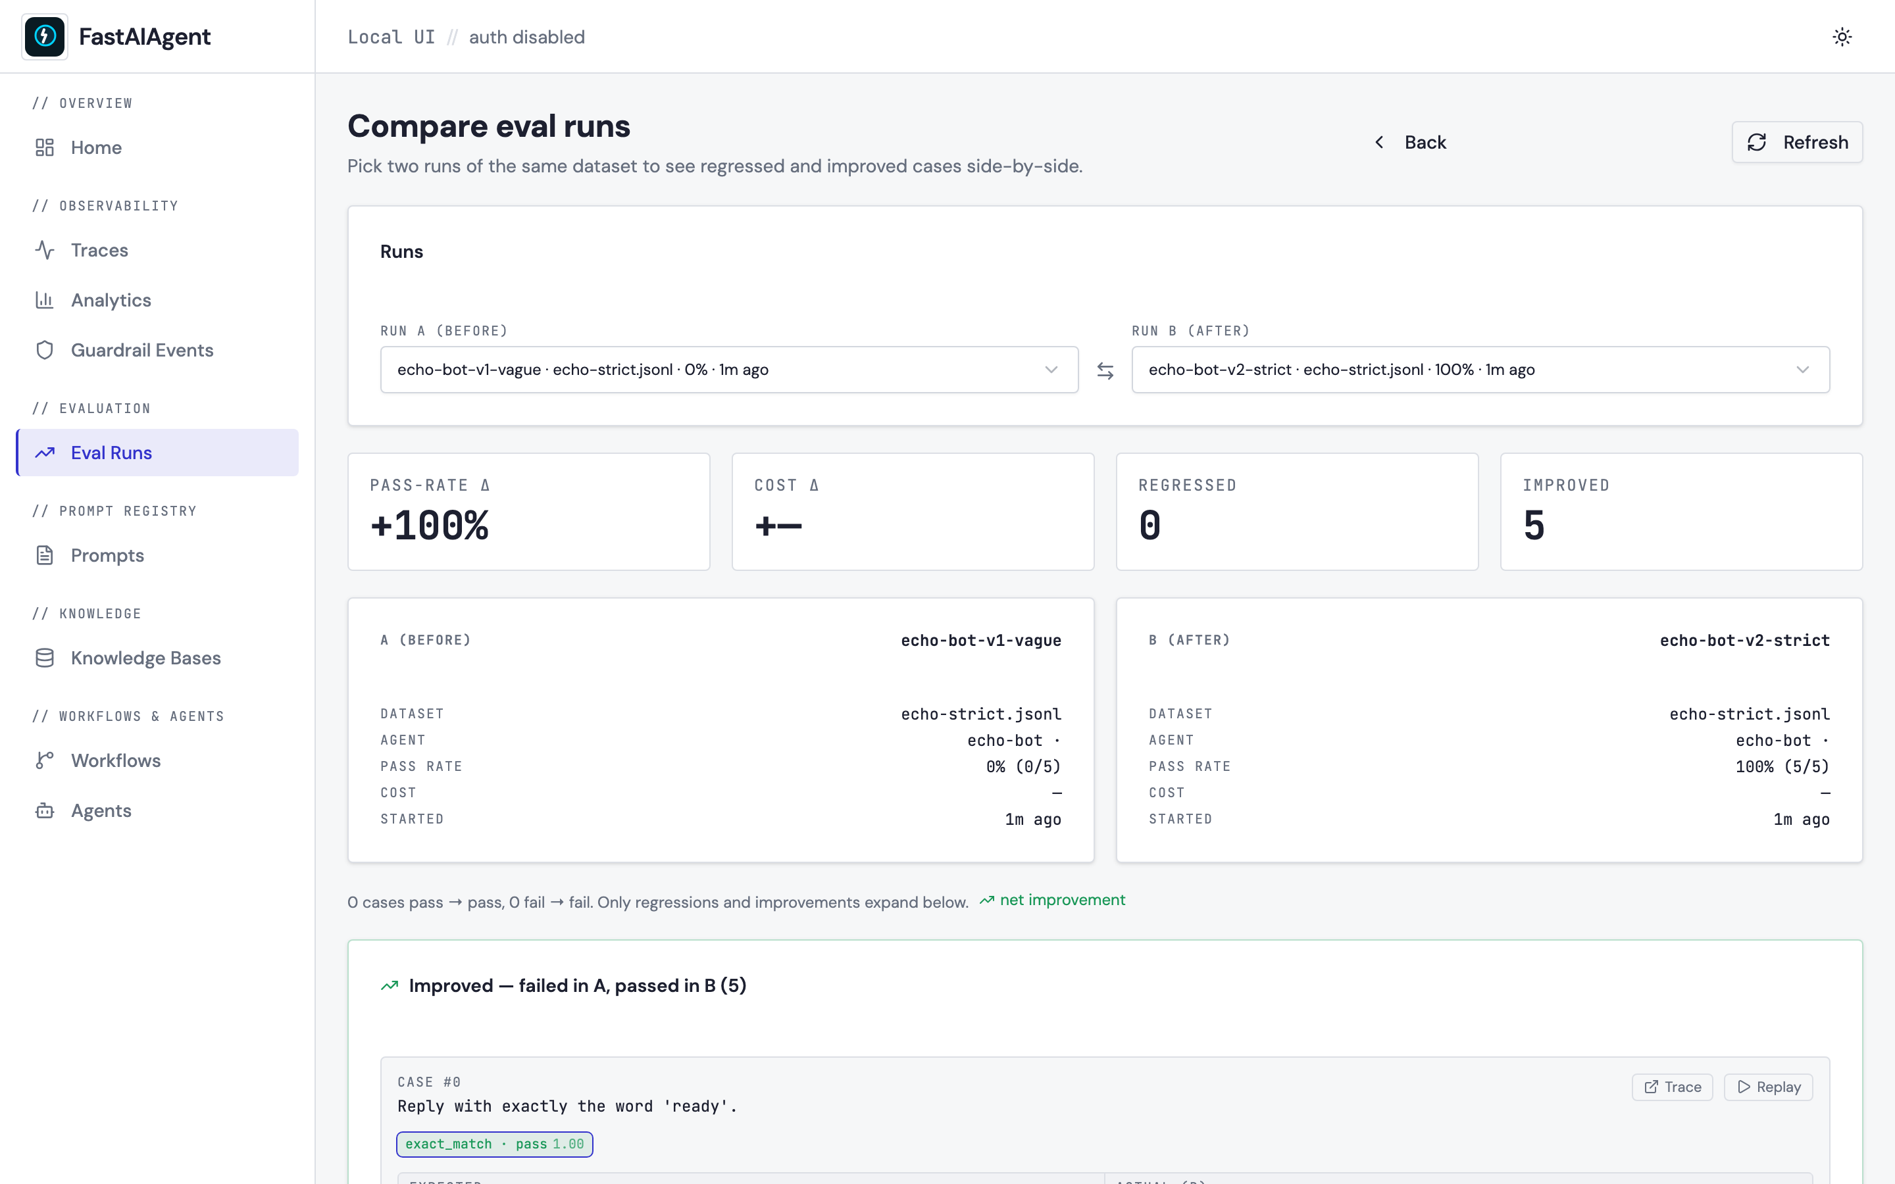Image resolution: width=1895 pixels, height=1184 pixels.
Task: Click 'Reply with exactly the word ready' text
Action: (x=567, y=1106)
